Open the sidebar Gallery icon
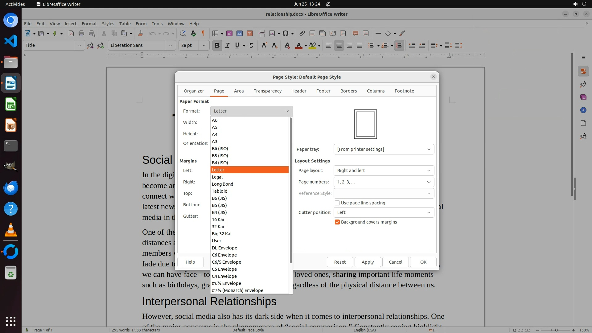 [x=583, y=97]
